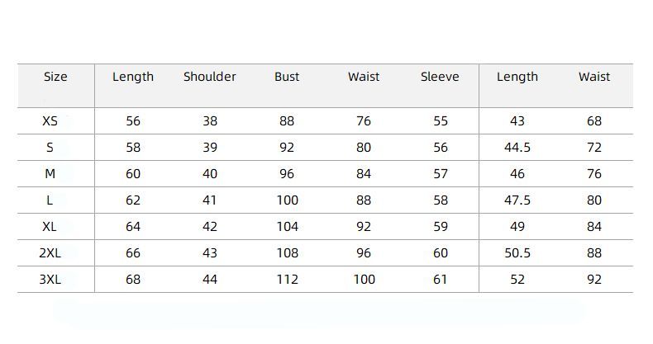Viewport: 653px width, 344px height.
Task: Click the Sleeve column header
Action: 440,77
